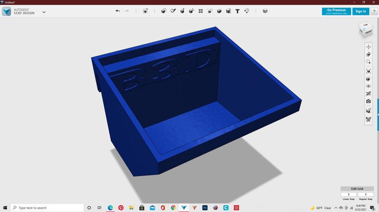Screen dimensions: 379x212
Task: Click the Linear Snap value field
Action: pyautogui.click(x=349, y=195)
